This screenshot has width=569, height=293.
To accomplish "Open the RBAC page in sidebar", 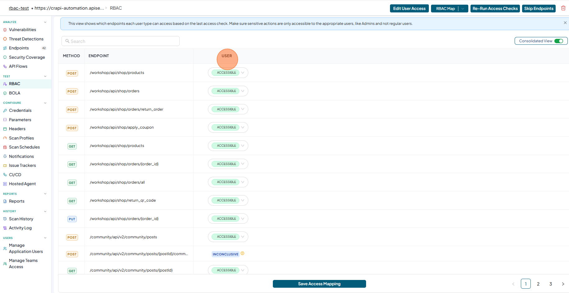I will coord(25,84).
